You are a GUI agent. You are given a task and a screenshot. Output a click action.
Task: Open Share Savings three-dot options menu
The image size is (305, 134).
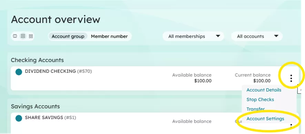click(291, 126)
